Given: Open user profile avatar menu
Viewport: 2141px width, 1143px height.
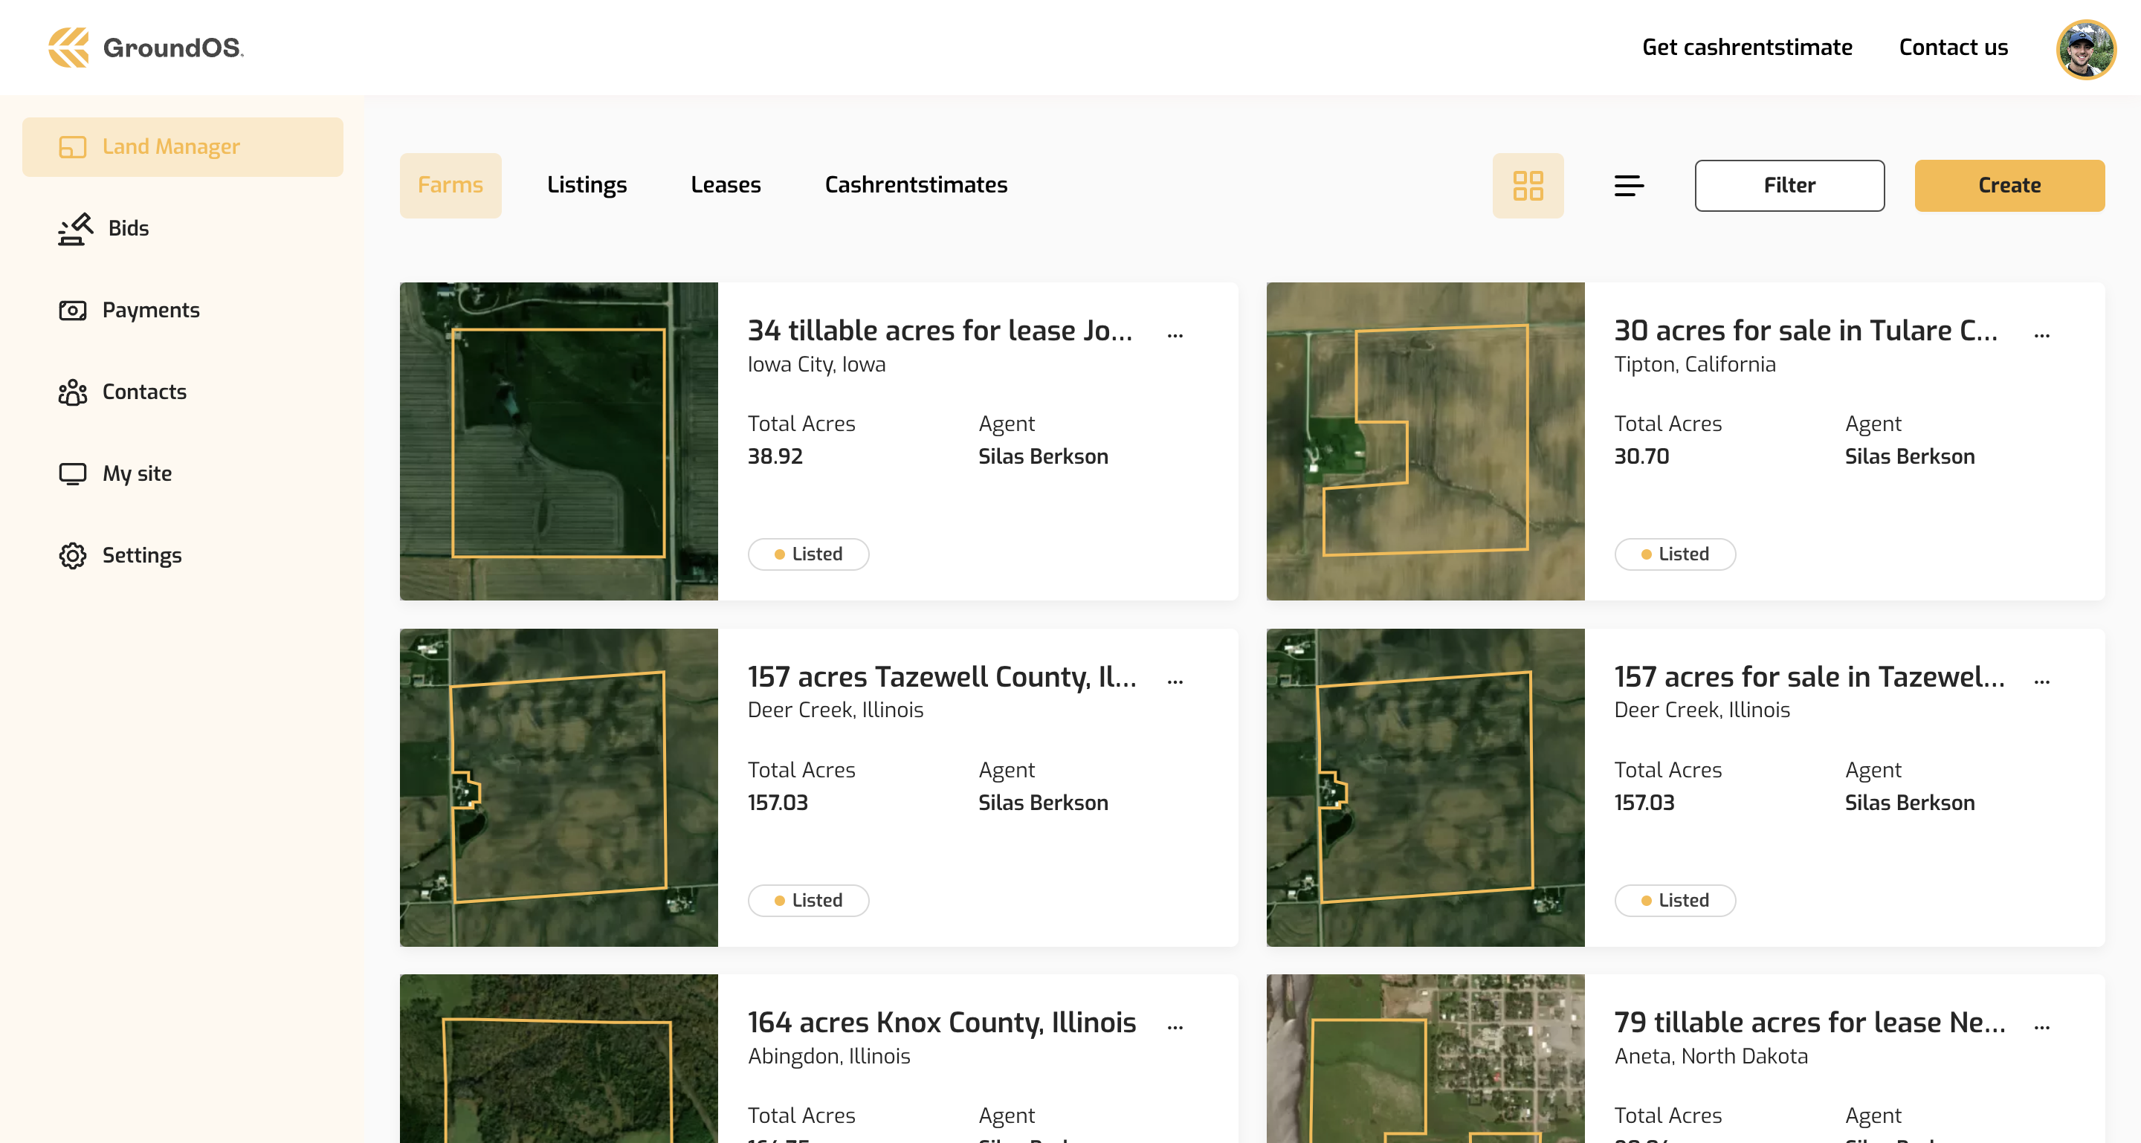Looking at the screenshot, I should coord(2085,49).
